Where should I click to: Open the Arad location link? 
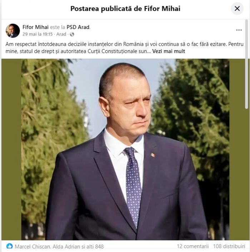tap(61, 34)
